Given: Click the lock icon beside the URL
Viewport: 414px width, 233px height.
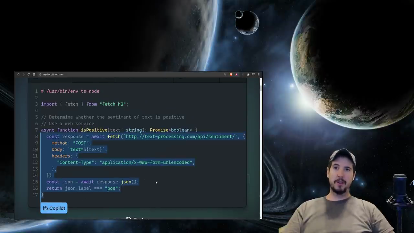Looking at the screenshot, I should (40, 74).
